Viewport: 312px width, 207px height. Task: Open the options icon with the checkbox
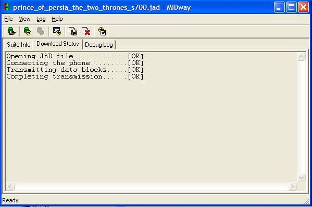click(x=102, y=31)
